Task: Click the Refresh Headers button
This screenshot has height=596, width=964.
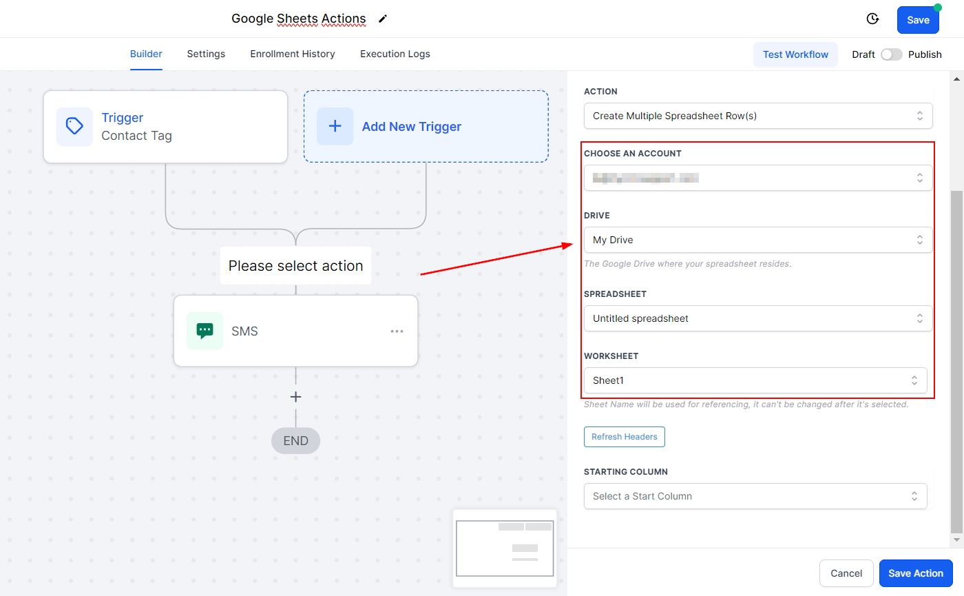Action: (x=624, y=437)
